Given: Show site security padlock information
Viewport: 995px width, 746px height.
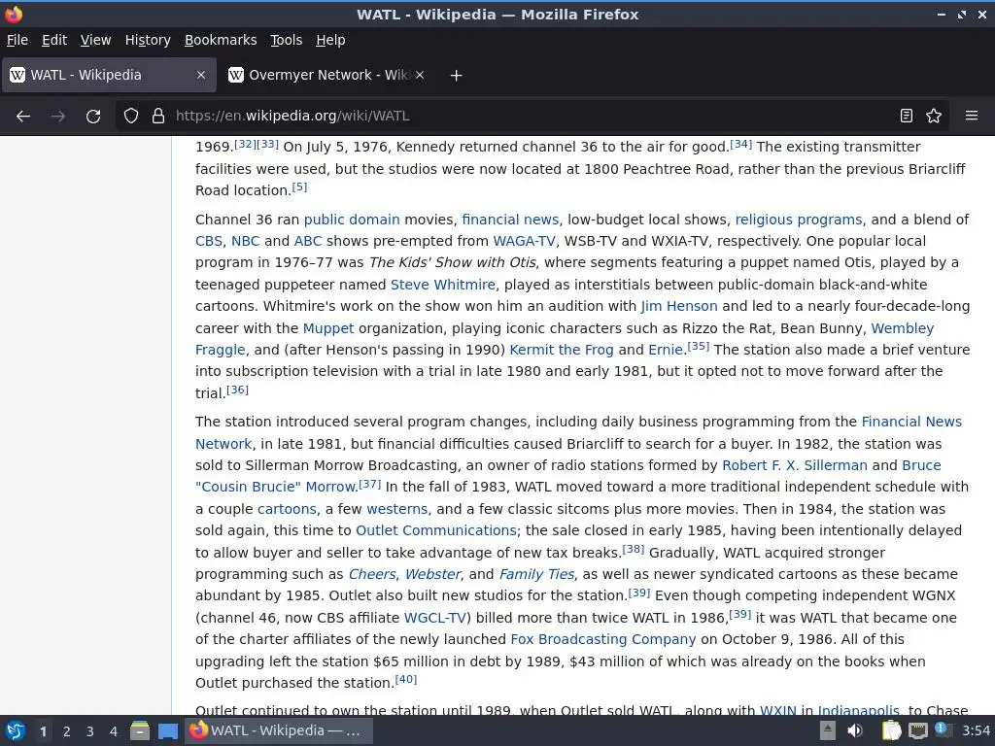Looking at the screenshot, I should (158, 117).
